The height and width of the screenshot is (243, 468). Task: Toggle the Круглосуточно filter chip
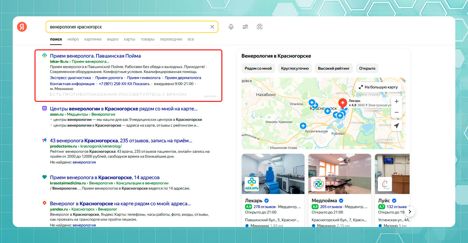pos(294,68)
